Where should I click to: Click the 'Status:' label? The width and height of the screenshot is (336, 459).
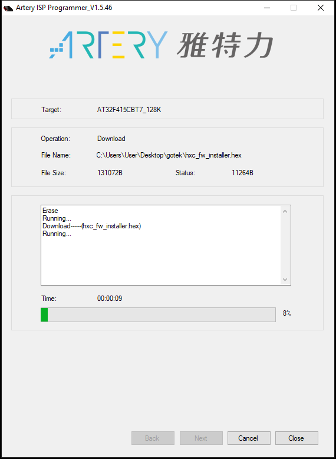pos(185,173)
